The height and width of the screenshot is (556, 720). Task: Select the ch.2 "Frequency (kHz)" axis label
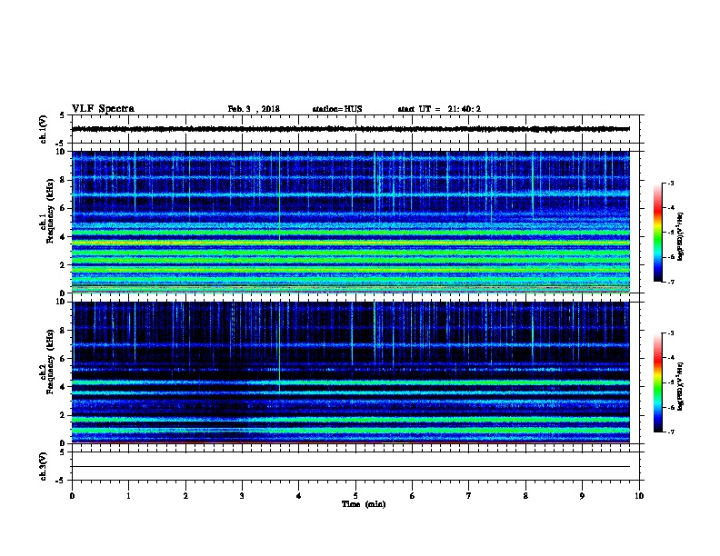50,362
